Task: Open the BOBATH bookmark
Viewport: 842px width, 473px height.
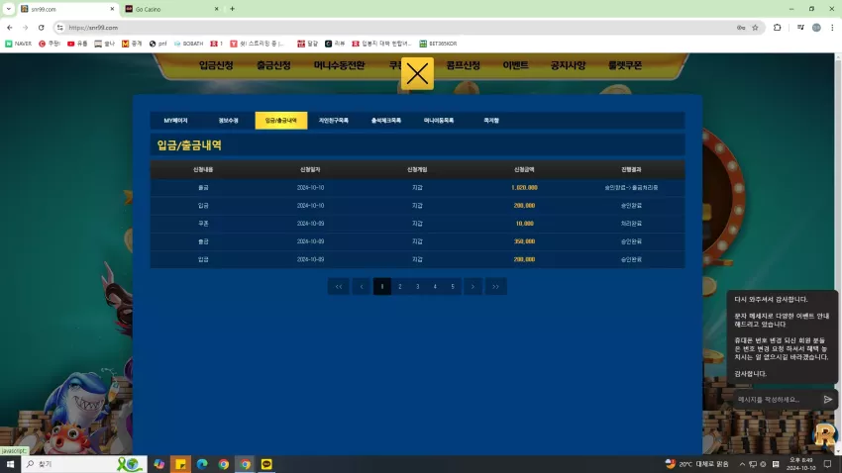Action: click(x=188, y=44)
